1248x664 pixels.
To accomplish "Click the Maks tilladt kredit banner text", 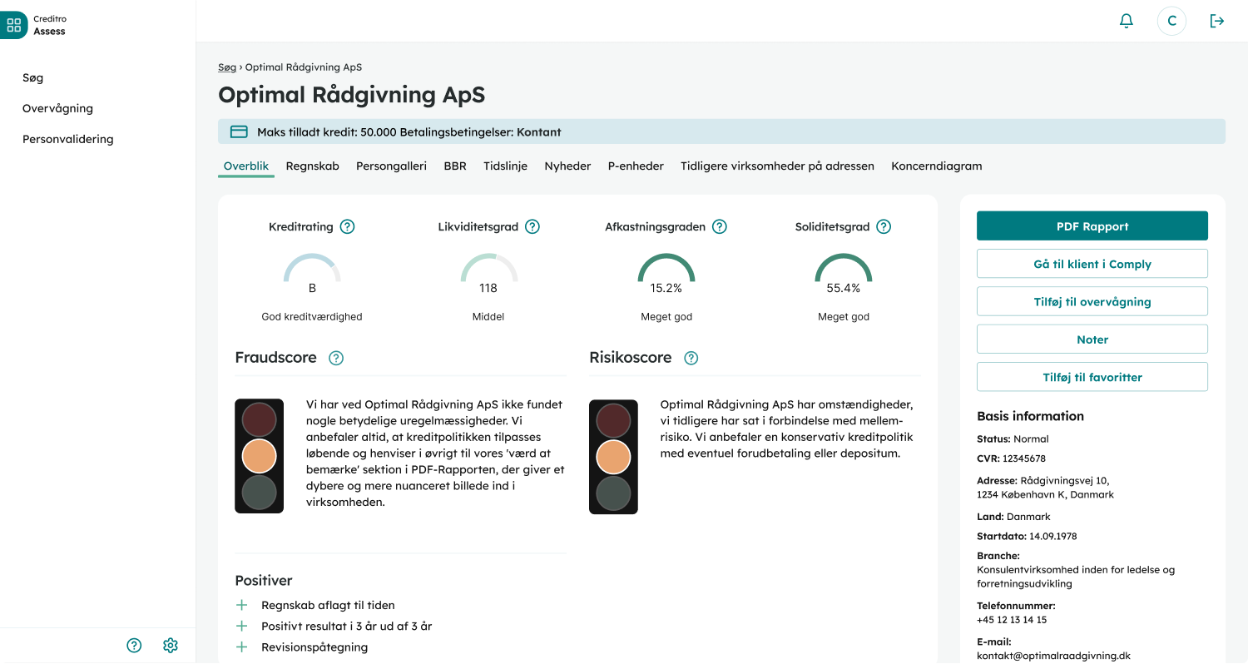I will coord(409,131).
